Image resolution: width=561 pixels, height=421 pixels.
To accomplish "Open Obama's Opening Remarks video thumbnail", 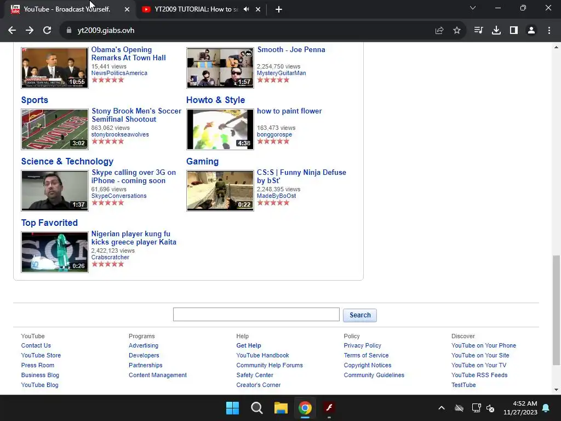I will (x=55, y=68).
